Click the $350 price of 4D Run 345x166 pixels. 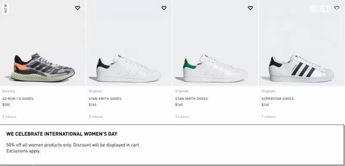click(x=6, y=105)
